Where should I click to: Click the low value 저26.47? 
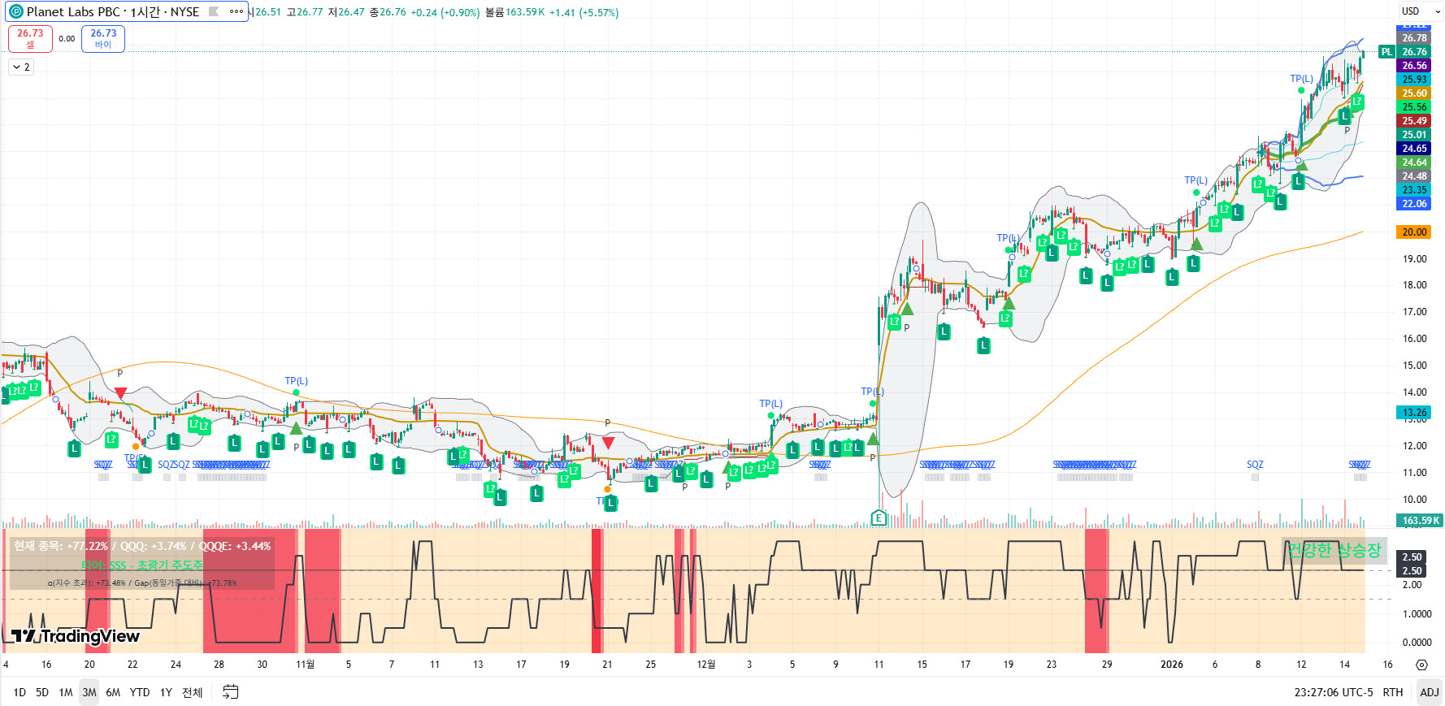[346, 12]
